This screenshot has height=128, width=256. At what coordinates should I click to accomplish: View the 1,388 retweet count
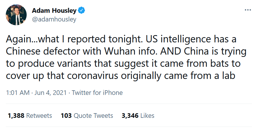(x=16, y=116)
